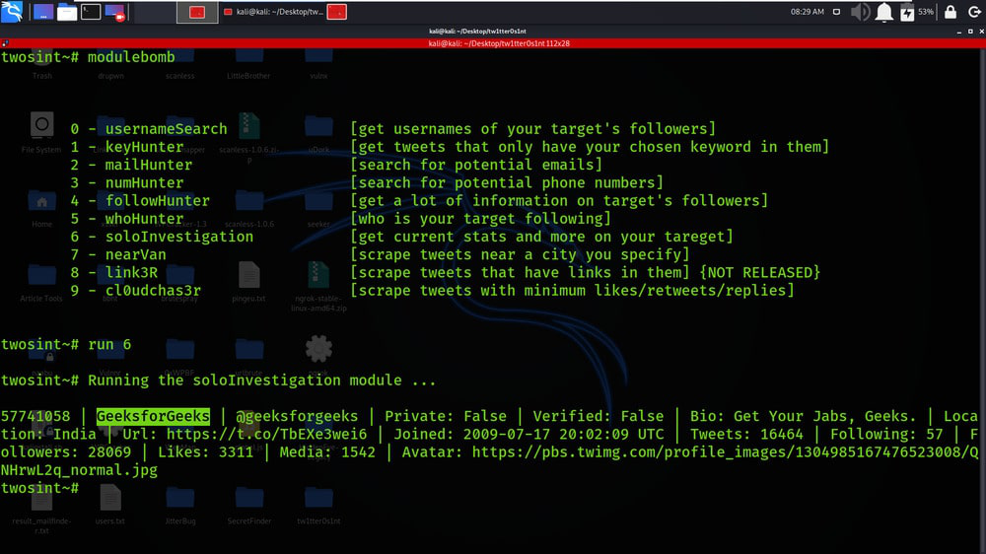The height and width of the screenshot is (554, 986).
Task: Select module entry '5 - whoHunter'
Action: pos(127,219)
